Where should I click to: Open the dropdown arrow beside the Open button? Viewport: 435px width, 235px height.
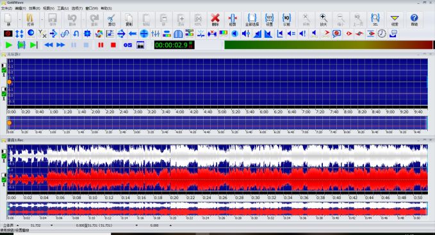pos(42,20)
